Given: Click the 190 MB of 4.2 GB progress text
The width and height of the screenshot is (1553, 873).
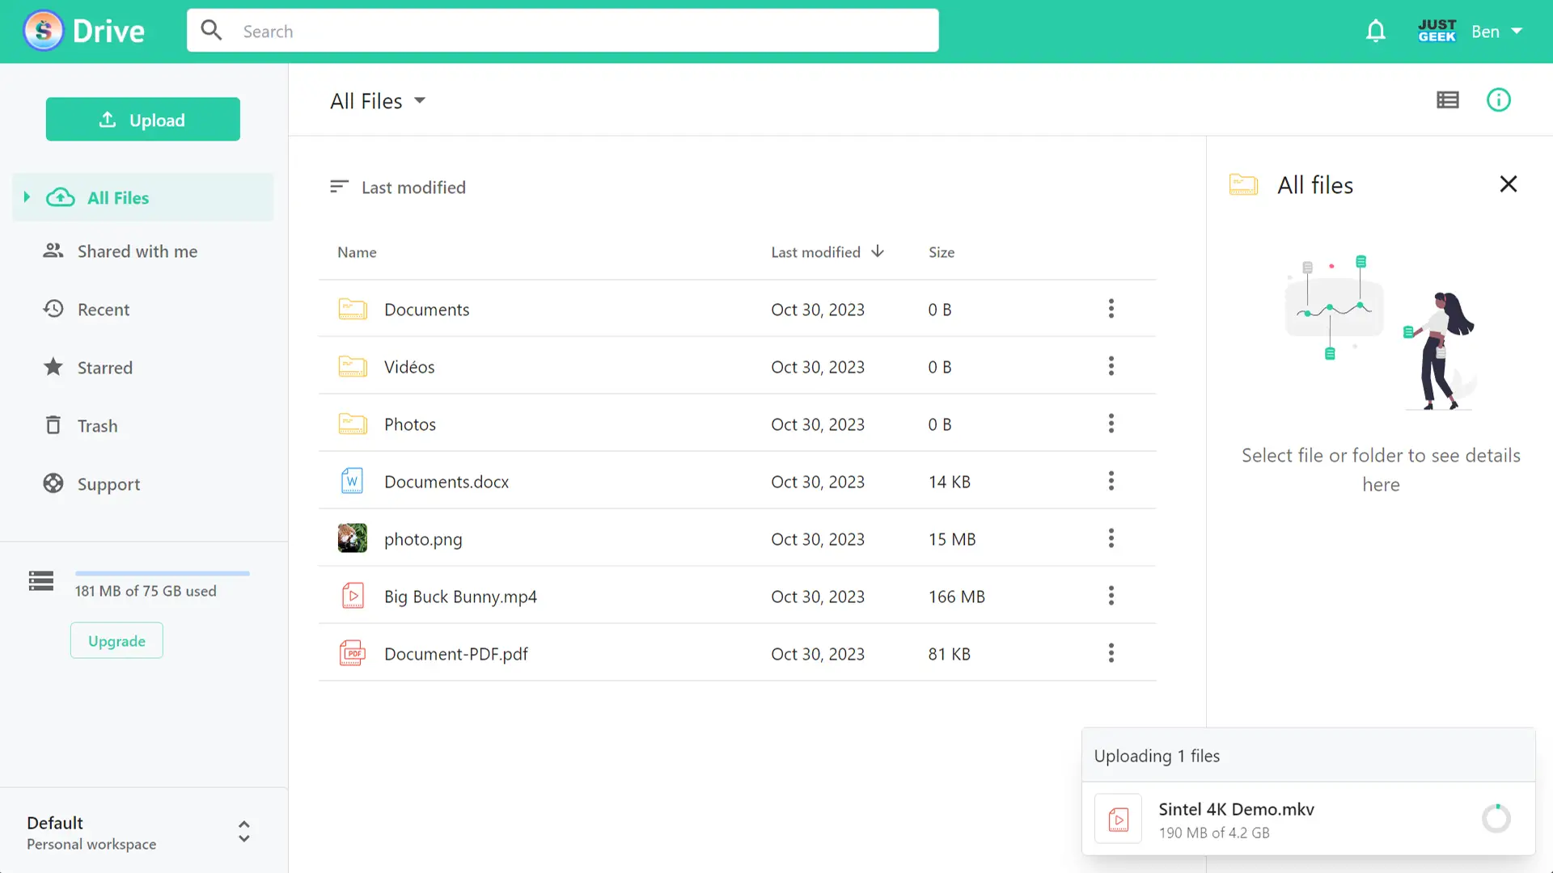Looking at the screenshot, I should click(x=1214, y=833).
